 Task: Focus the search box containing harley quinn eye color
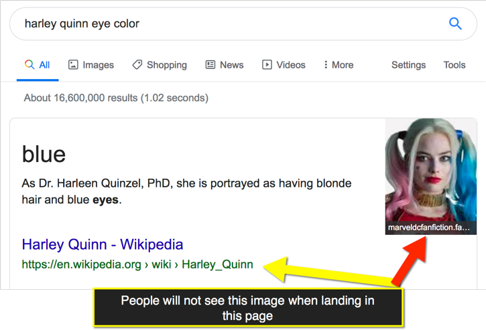point(243,24)
